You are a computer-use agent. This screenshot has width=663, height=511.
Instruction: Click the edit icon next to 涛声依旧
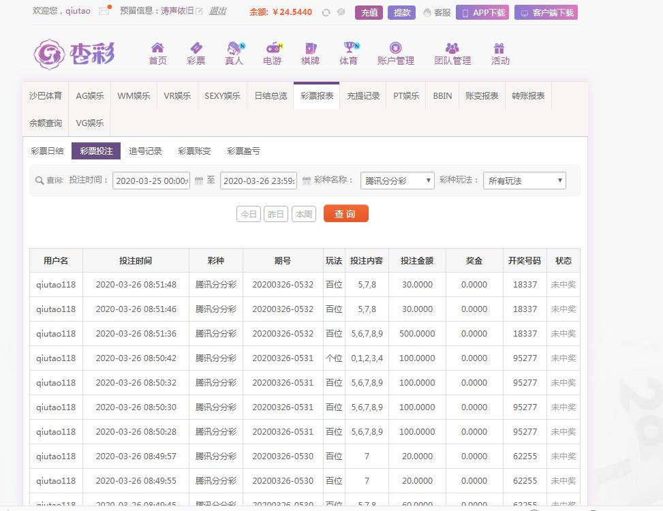(x=199, y=12)
